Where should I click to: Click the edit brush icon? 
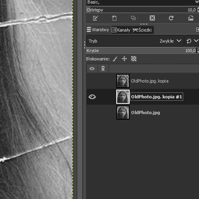(x=95, y=18)
